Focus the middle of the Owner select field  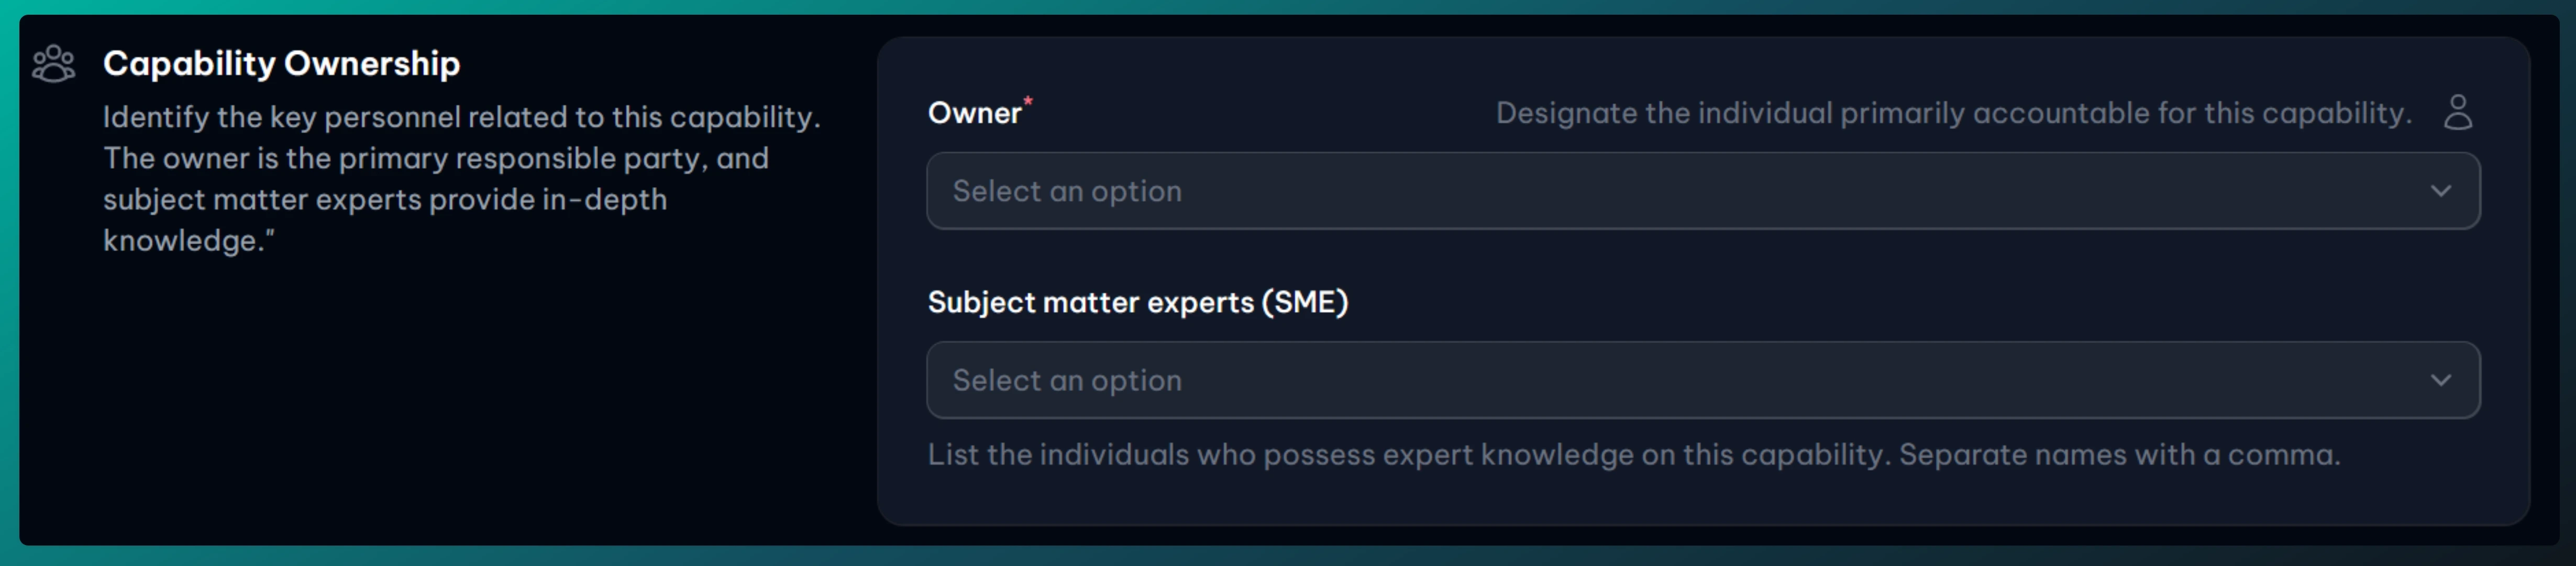tap(1702, 191)
